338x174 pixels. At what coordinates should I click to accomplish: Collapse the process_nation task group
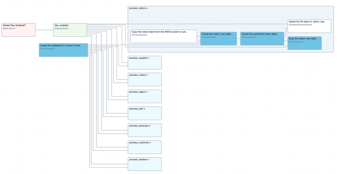pos(147,8)
